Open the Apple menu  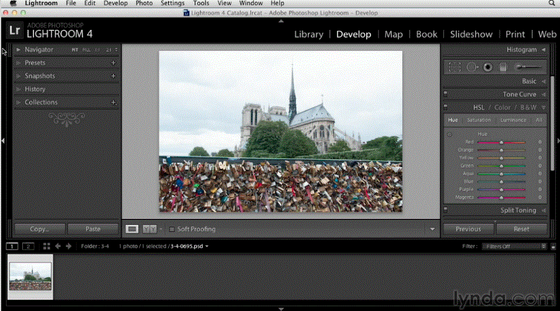13,3
